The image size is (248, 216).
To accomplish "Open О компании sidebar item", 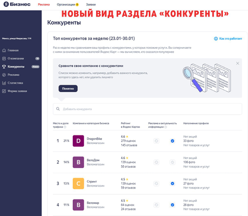I will pyautogui.click(x=16, y=59).
